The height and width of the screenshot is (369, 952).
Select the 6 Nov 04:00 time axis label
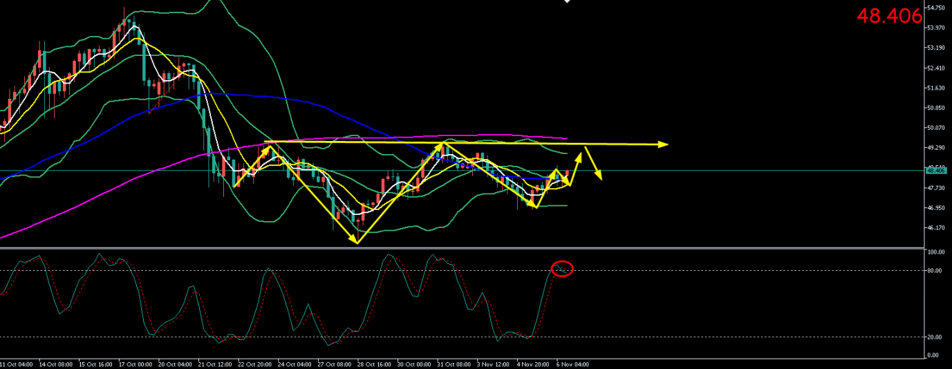(572, 363)
